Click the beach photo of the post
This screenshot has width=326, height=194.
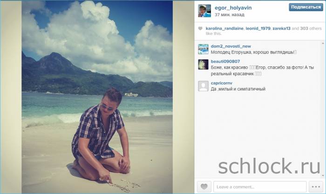point(97,97)
